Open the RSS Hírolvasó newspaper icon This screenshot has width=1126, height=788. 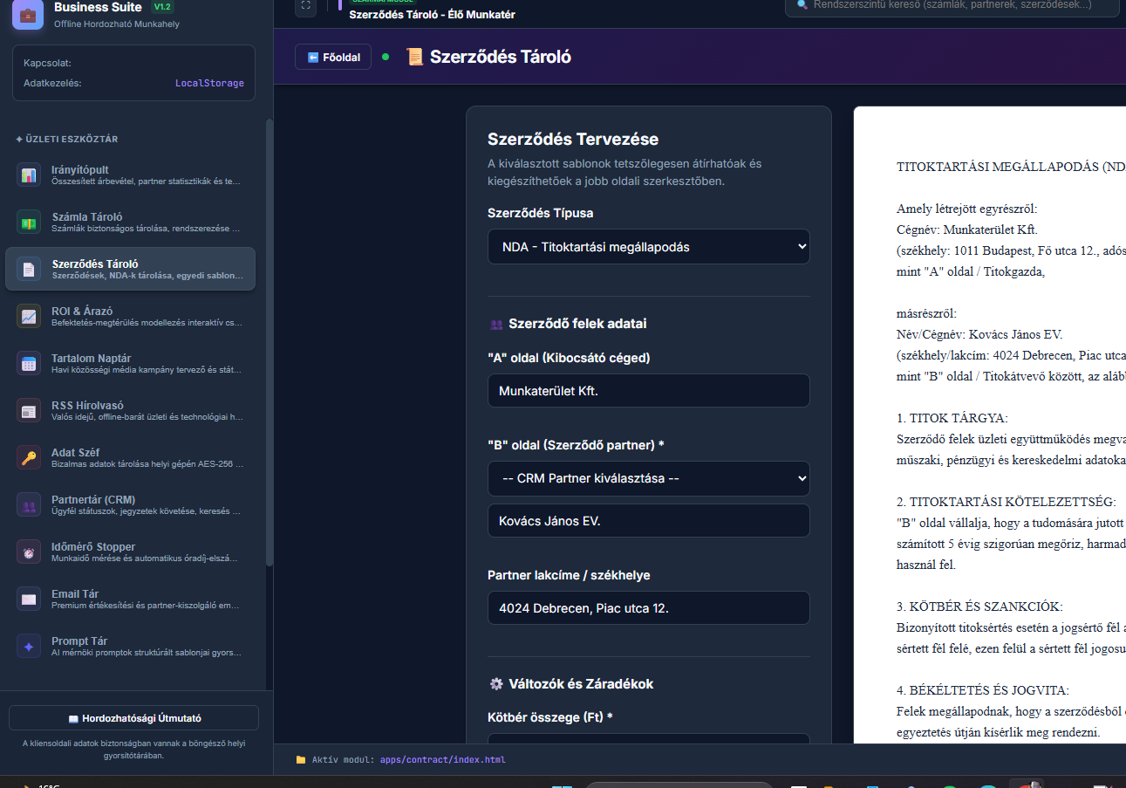pos(29,410)
